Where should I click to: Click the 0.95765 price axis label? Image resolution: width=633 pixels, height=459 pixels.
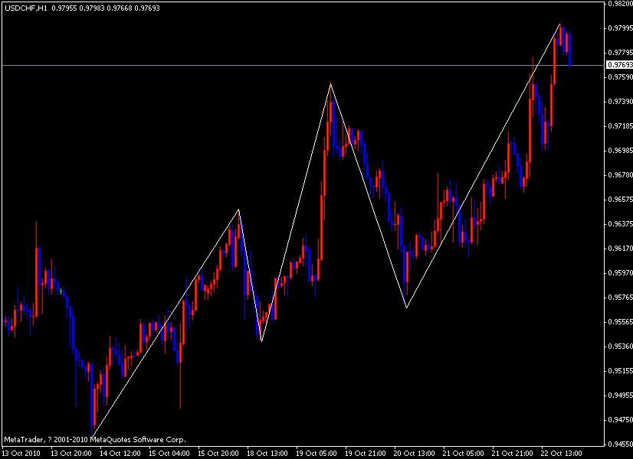coord(620,298)
